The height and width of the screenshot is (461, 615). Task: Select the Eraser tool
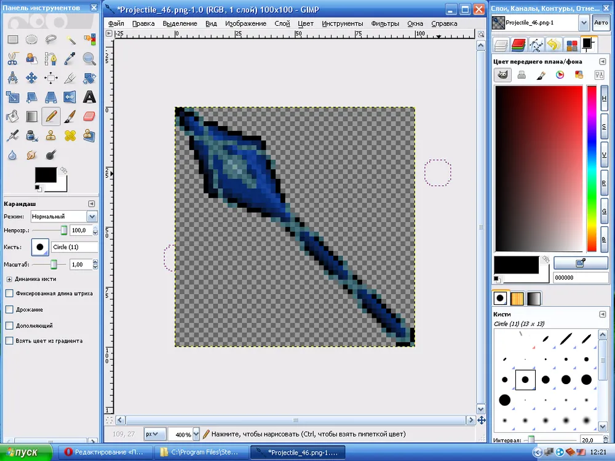coord(89,116)
